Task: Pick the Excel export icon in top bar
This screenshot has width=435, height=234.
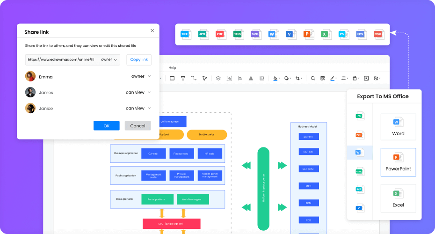Action: click(326, 35)
